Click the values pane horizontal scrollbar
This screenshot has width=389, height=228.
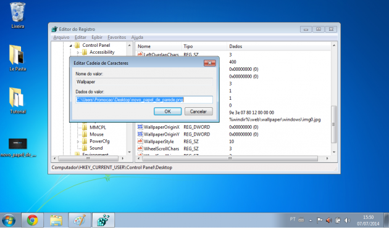pyautogui.click(x=230, y=158)
